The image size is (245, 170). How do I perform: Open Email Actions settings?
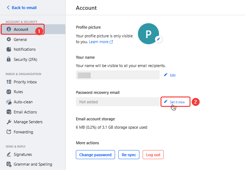[25, 112]
